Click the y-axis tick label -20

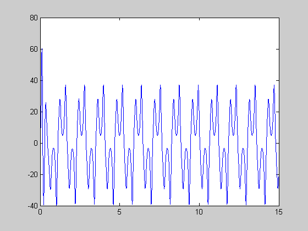pos(32,175)
